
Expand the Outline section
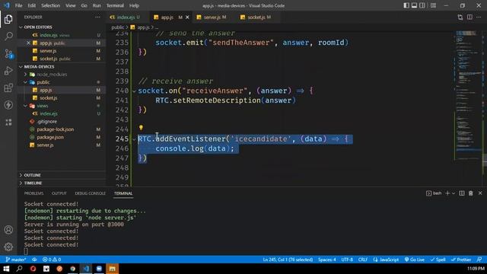coord(62,175)
